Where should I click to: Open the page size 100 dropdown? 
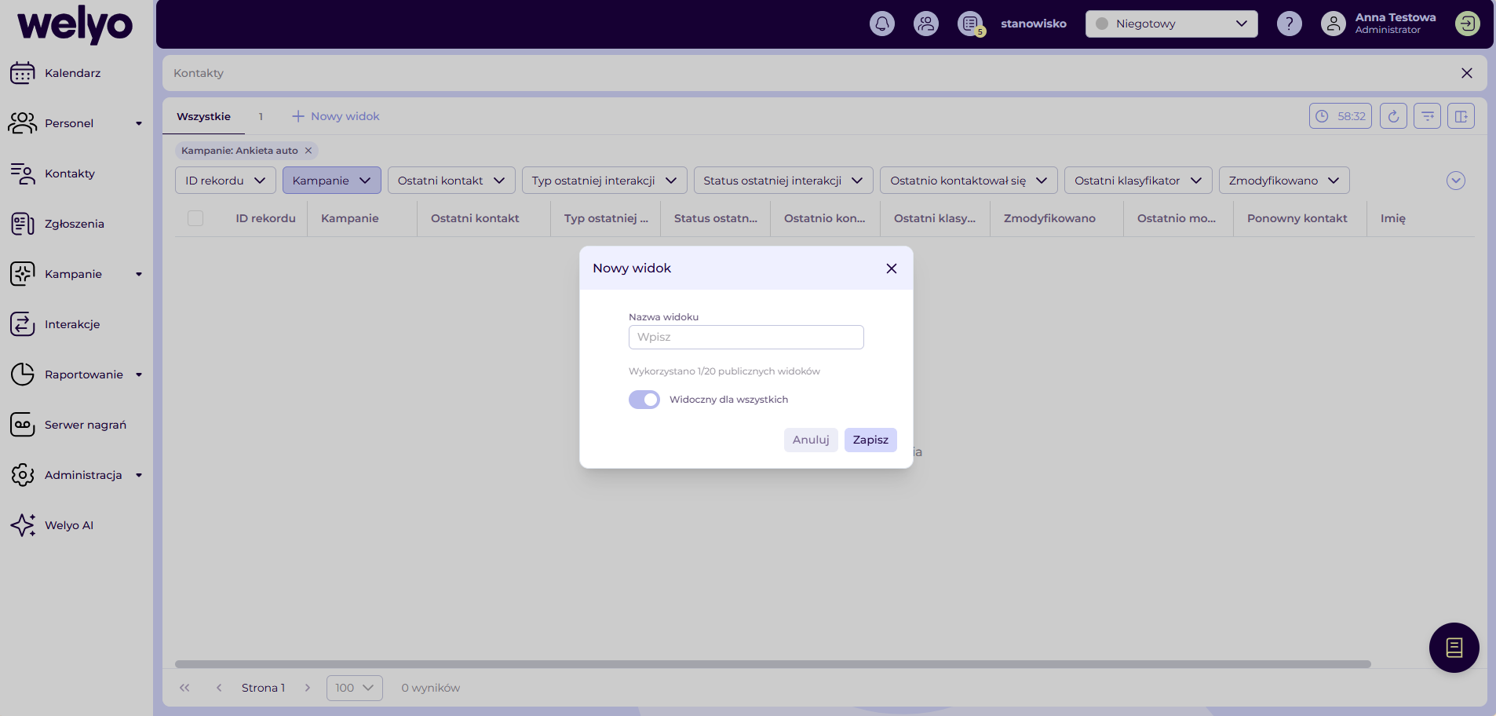[x=354, y=688]
